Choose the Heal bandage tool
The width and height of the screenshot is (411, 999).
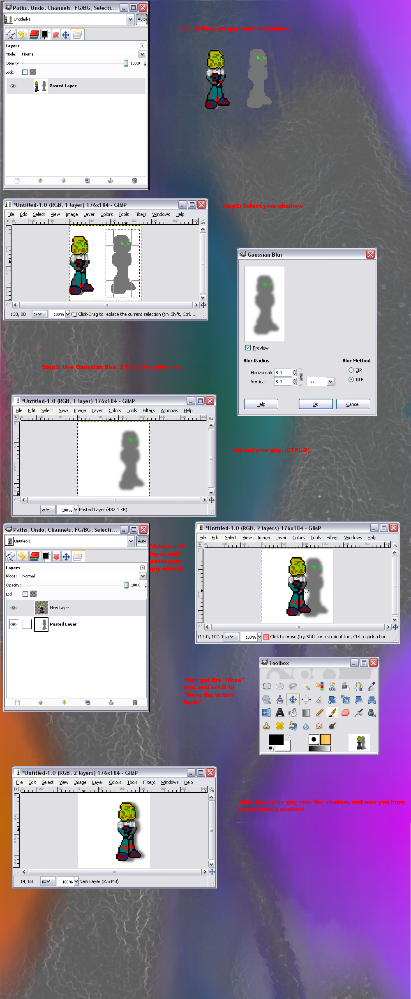click(280, 725)
